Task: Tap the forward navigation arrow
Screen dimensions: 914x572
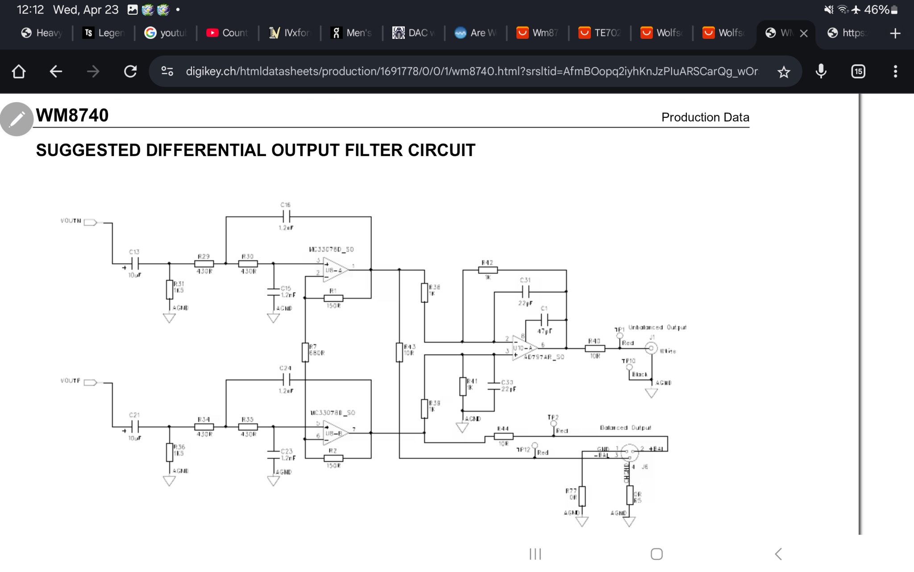Action: [93, 71]
